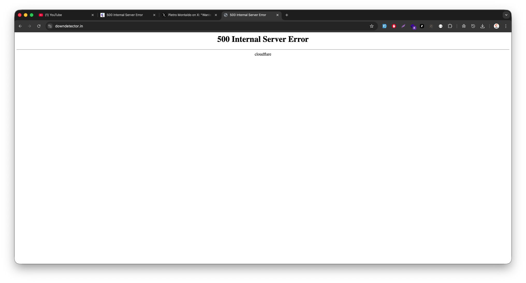This screenshot has height=283, width=526.
Task: Switch to the first 500 Internal Server Error tab
Action: 126,15
